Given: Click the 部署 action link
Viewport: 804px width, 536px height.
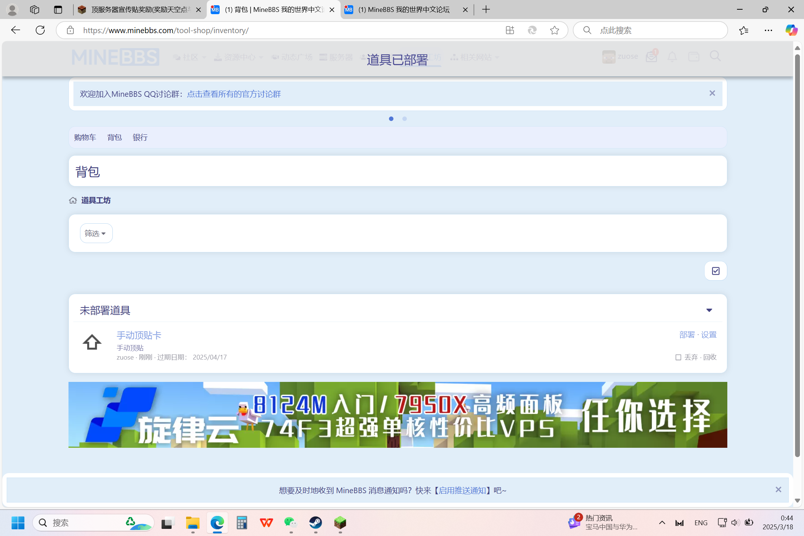Looking at the screenshot, I should tap(687, 335).
